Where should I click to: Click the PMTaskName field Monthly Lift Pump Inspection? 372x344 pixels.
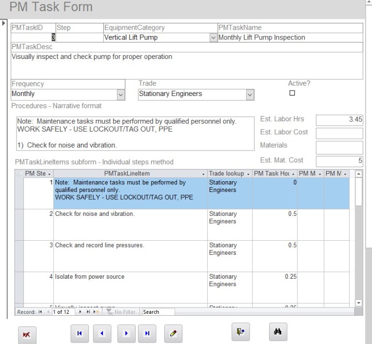(291, 38)
